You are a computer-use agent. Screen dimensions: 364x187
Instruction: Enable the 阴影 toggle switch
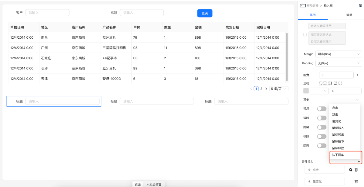(x=322, y=146)
